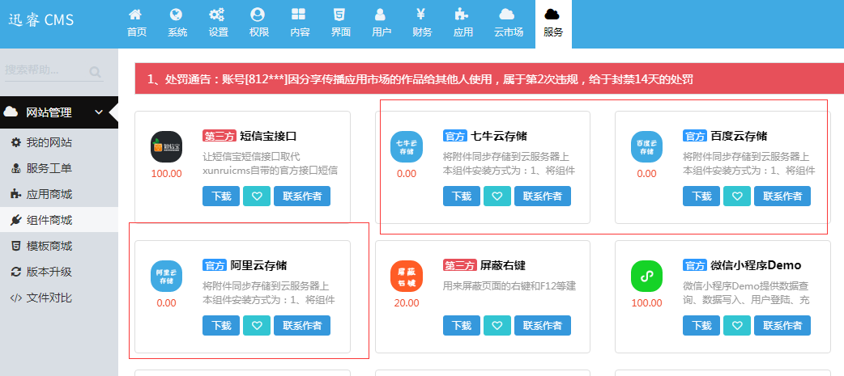The image size is (844, 376).
Task: Open the 设置 settings tab
Action: click(x=218, y=23)
